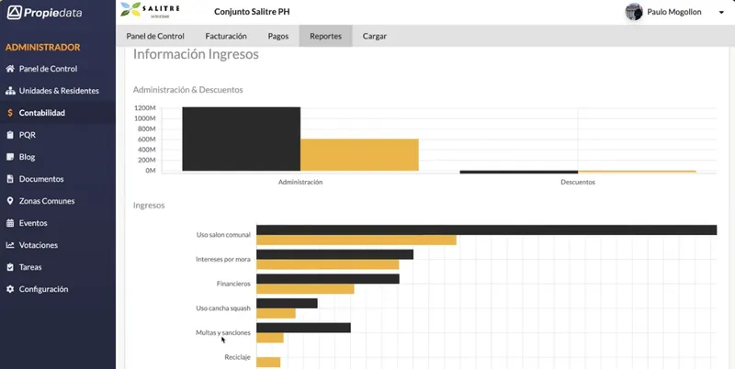
Task: Click Paulo Mogollon's profile avatar
Action: pos(634,12)
